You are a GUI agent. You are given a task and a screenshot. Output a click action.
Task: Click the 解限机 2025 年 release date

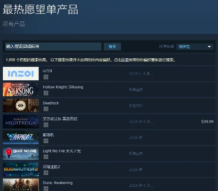tap(136, 138)
